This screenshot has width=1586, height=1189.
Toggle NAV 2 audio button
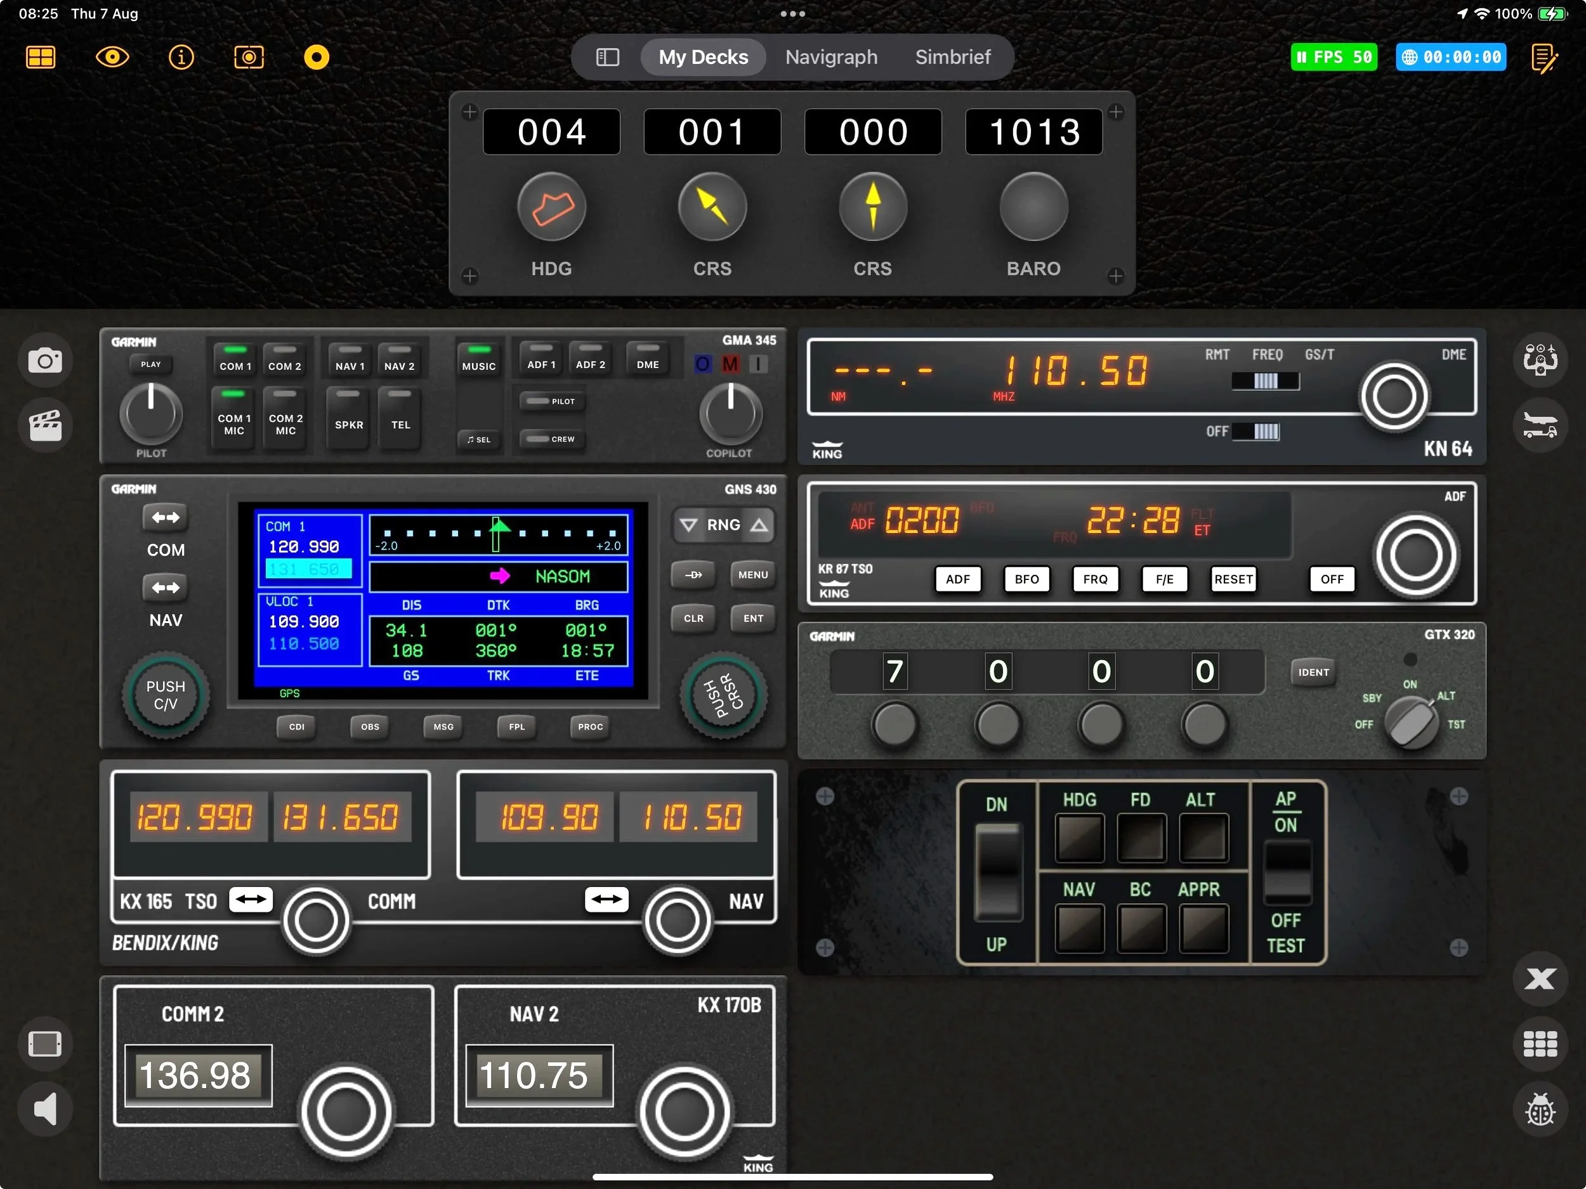pyautogui.click(x=400, y=359)
